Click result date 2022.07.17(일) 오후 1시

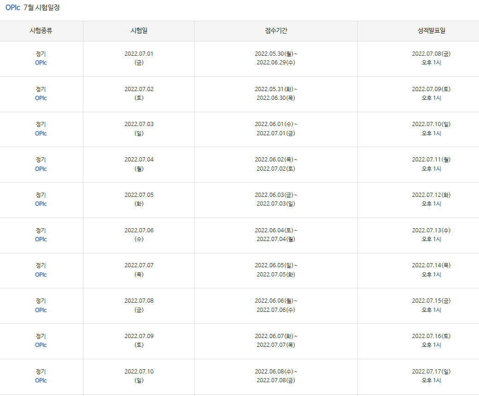[x=432, y=376]
